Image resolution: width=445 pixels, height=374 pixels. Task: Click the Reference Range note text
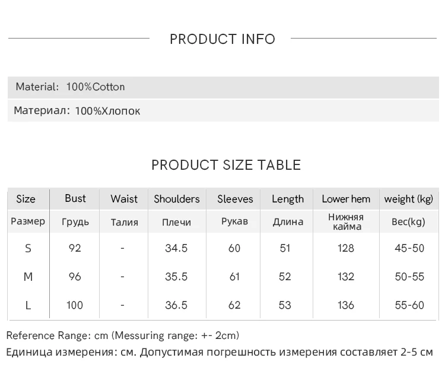123,335
